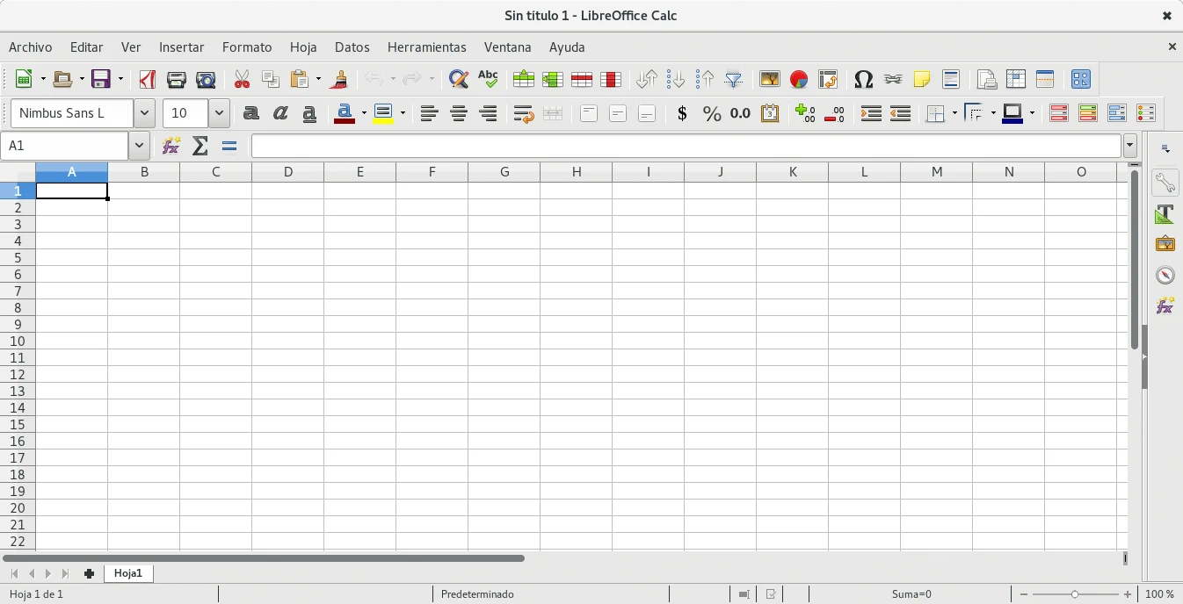Screen dimensions: 1183x604
Task: Select the Hoja1 sheet tab
Action: pos(128,573)
